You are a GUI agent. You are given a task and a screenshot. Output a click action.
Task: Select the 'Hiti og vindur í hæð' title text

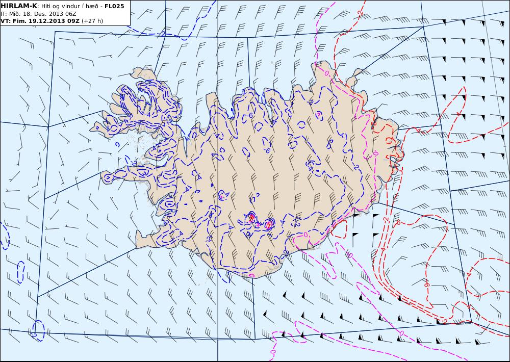pos(69,6)
